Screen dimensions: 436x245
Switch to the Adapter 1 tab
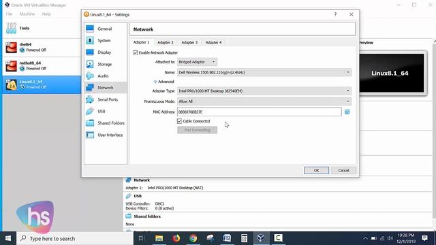click(x=141, y=42)
